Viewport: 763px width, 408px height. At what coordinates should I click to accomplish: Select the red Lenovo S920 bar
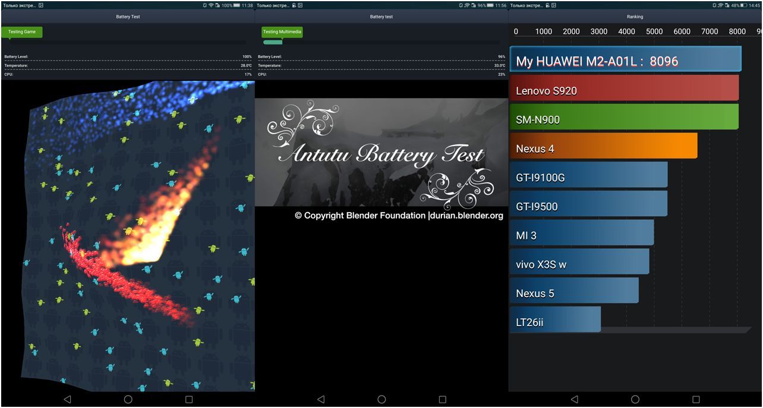coord(624,90)
